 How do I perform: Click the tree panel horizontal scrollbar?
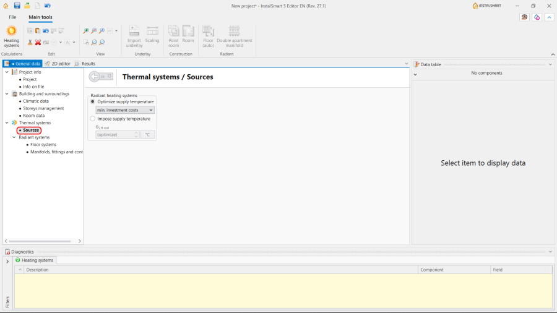click(40, 241)
